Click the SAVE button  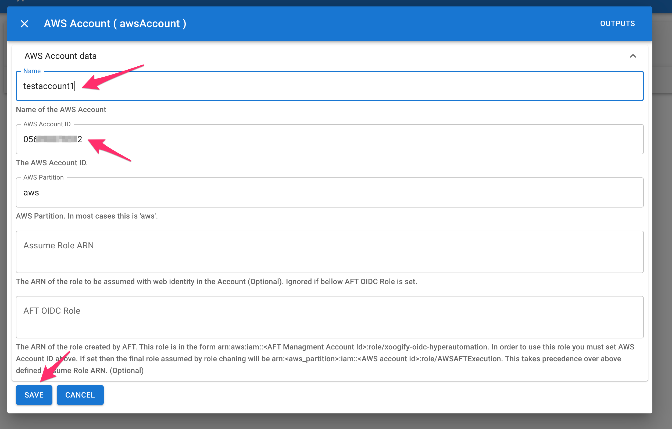click(34, 395)
